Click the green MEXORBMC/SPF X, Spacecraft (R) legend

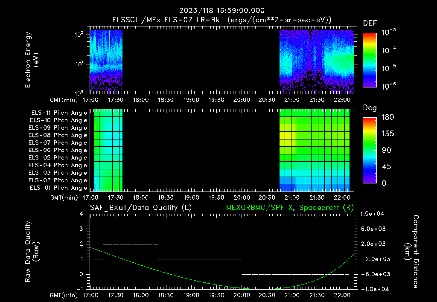[290, 208]
